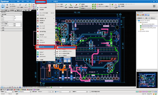
Task: Click the コスト value field in properties
Action: (18, 20)
